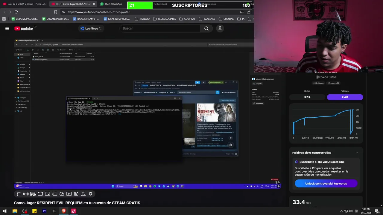Expand the COMPRAS bookmarks folder
The width and height of the screenshot is (383, 215).
(x=187, y=19)
